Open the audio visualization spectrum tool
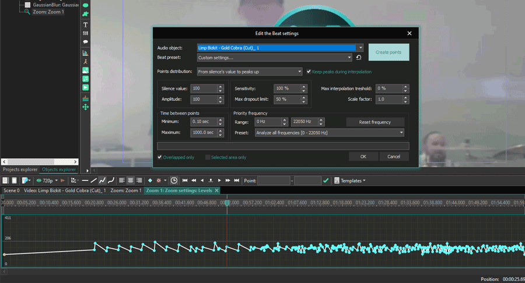This screenshot has height=283, width=525. [85, 98]
